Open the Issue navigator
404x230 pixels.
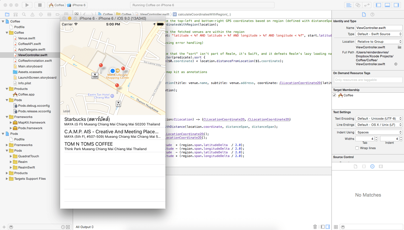pyautogui.click(x=32, y=14)
